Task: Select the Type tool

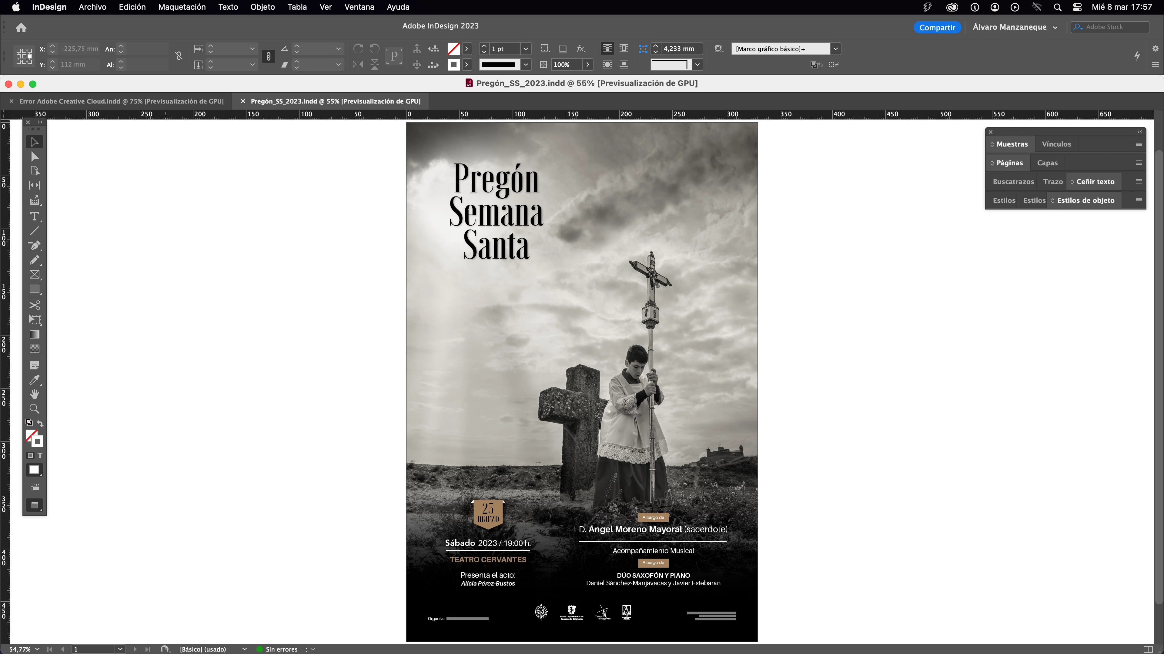Action: pyautogui.click(x=34, y=216)
